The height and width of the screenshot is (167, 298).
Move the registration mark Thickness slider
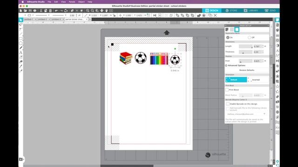[x=243, y=52]
